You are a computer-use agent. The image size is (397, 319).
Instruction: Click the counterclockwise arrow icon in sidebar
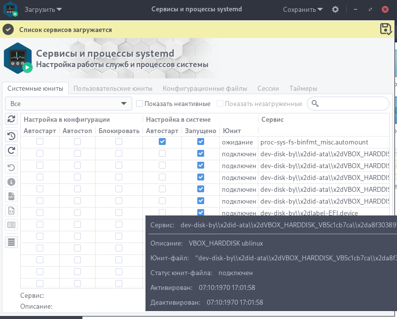tap(11, 168)
